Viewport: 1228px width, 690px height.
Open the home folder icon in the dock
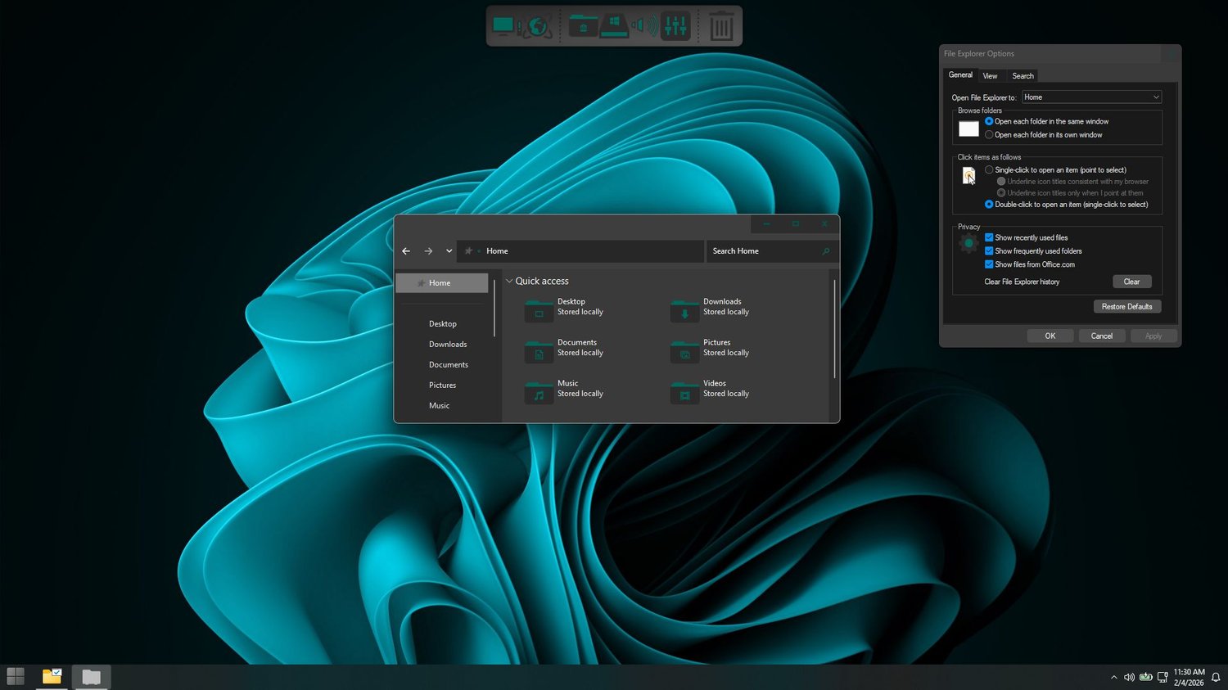(582, 26)
